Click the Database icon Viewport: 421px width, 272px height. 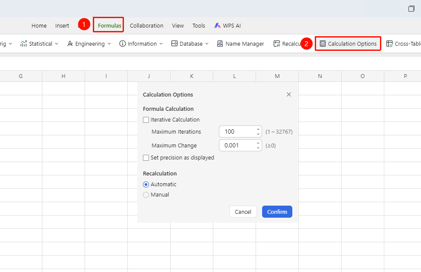[174, 44]
